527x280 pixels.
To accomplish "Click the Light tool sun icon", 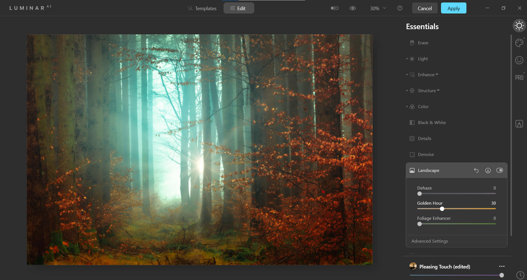I will (x=412, y=59).
